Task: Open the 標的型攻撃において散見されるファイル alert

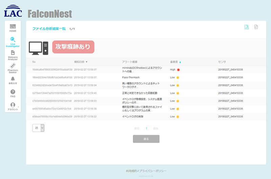Action: click(x=142, y=109)
